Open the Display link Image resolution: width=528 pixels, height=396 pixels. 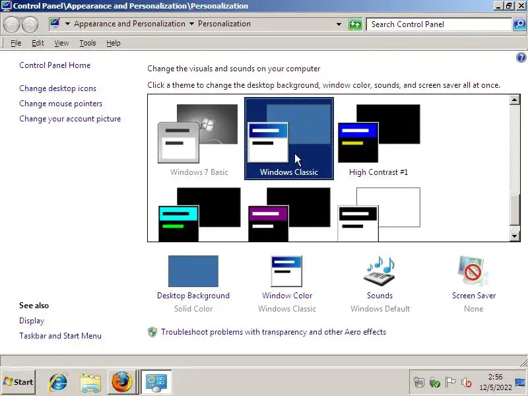point(32,321)
